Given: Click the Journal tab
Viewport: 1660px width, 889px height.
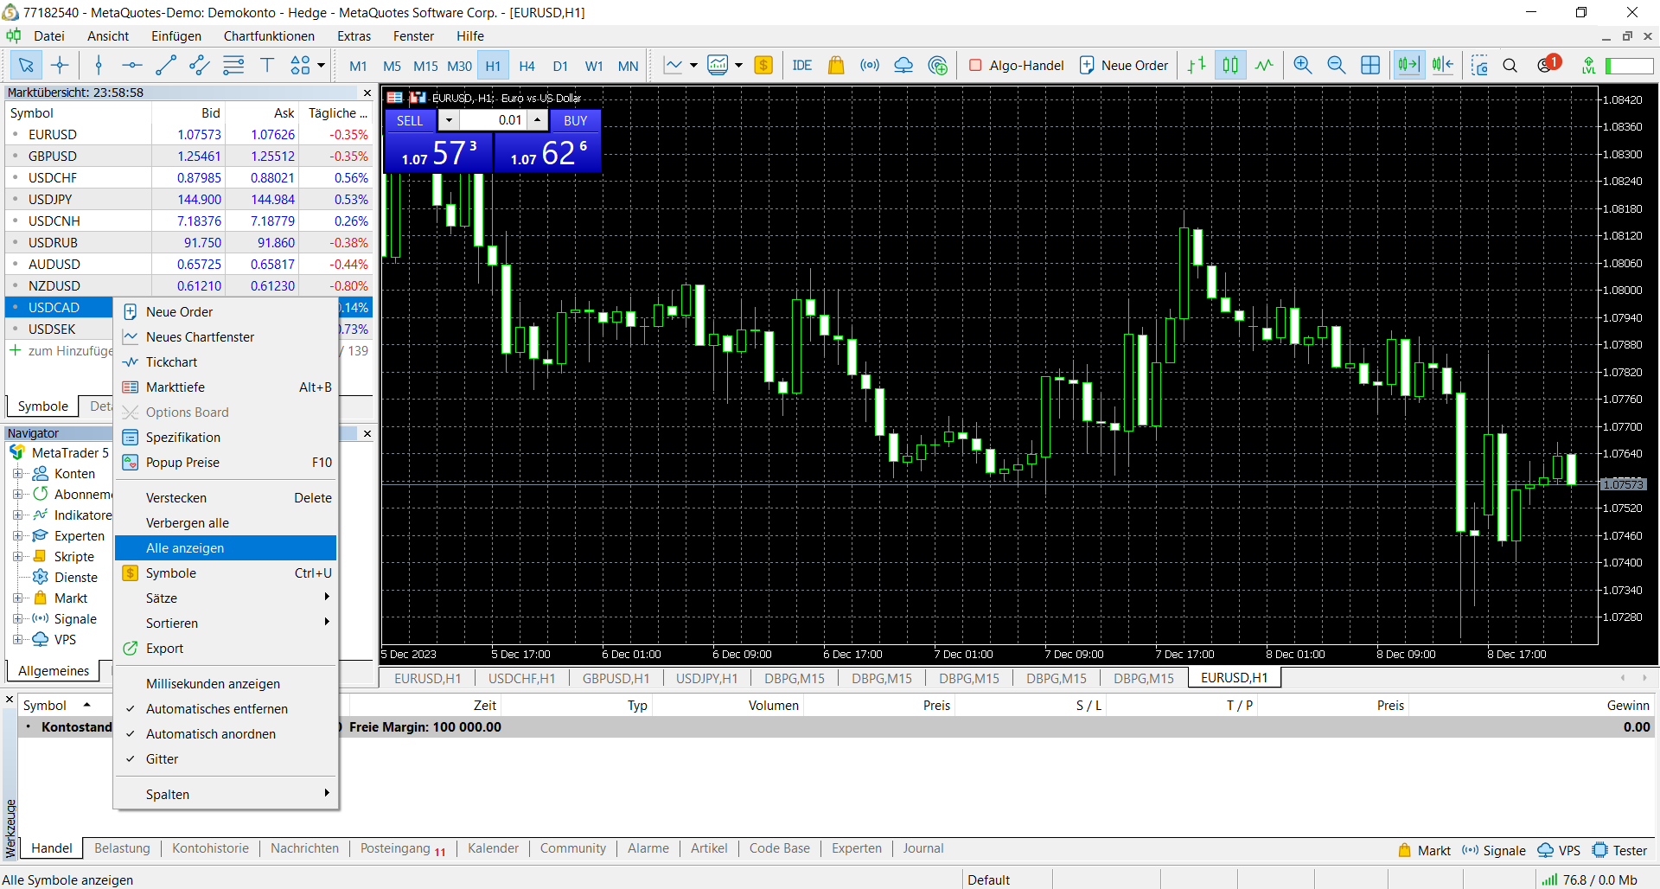Looking at the screenshot, I should point(923,848).
